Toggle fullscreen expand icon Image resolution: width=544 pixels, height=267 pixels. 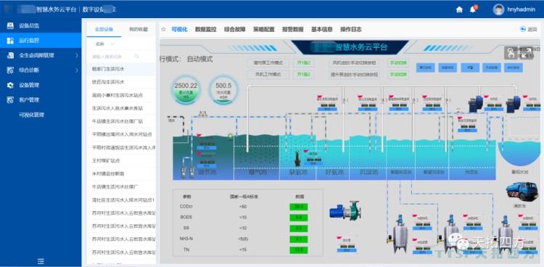tap(527, 53)
